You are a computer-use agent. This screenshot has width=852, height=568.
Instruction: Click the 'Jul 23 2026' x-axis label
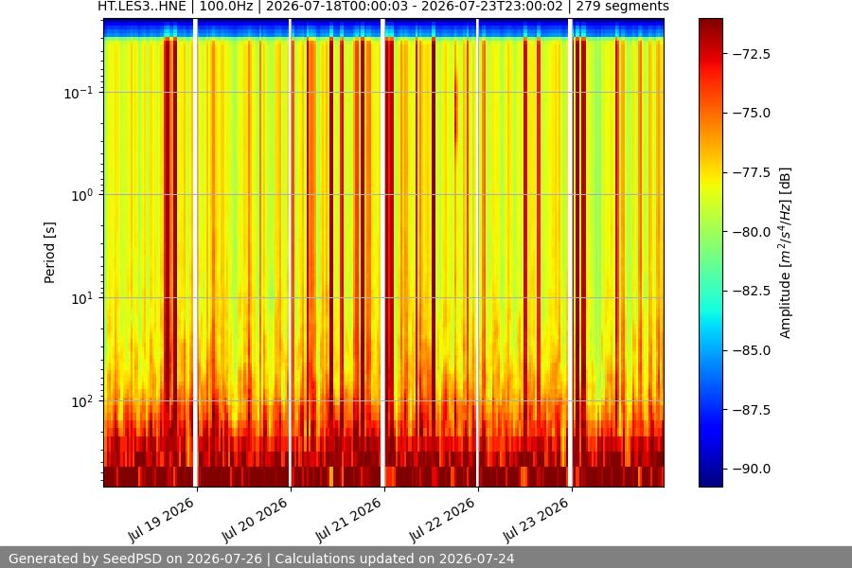tap(536, 520)
